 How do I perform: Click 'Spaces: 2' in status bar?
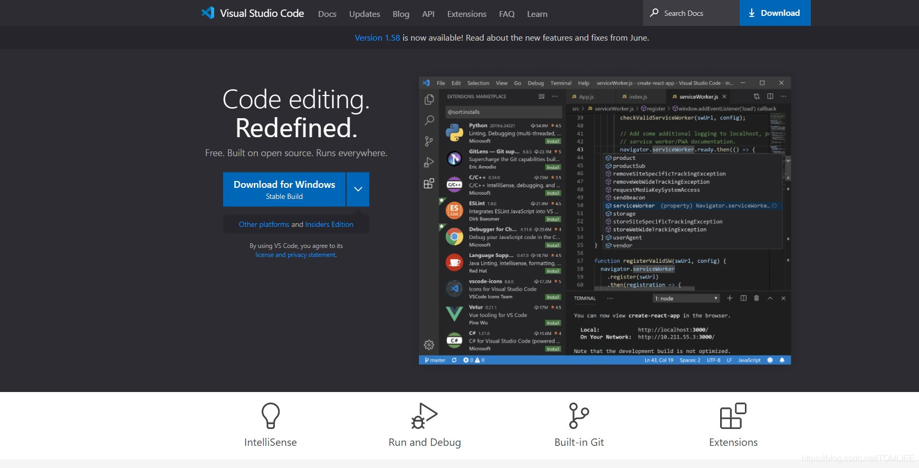click(690, 360)
